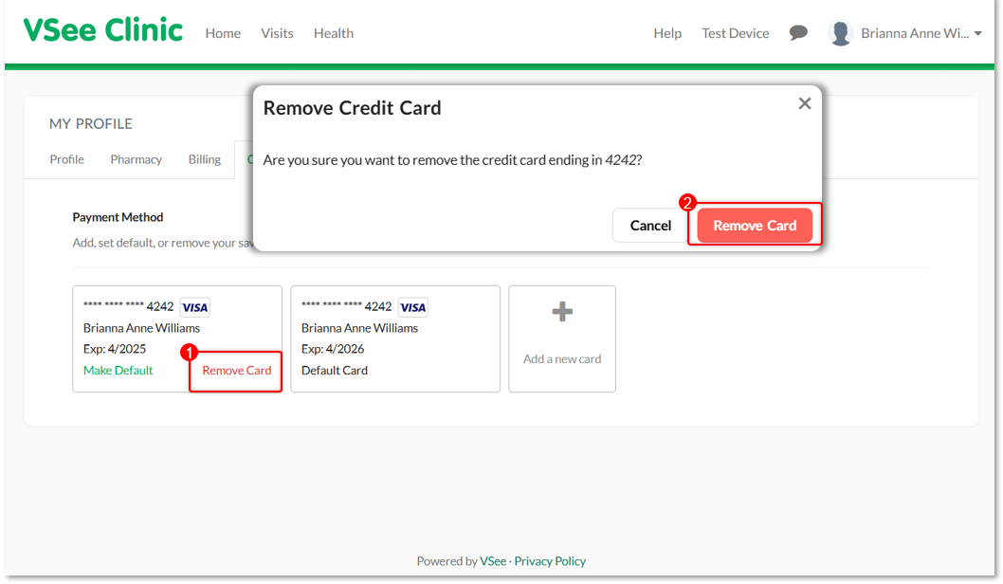Click the plus icon to add card
1003x584 pixels.
pyautogui.click(x=562, y=312)
